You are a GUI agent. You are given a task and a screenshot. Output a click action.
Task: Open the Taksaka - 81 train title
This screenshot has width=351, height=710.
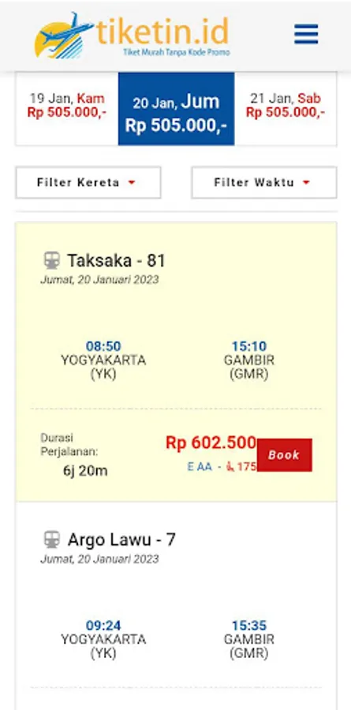(117, 261)
